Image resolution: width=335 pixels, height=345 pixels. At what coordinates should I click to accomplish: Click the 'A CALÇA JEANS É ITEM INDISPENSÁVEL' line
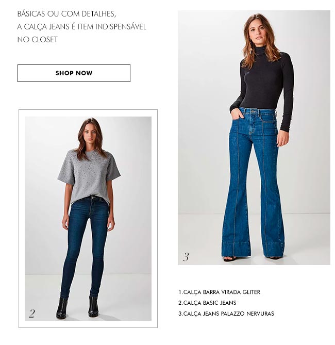point(81,27)
